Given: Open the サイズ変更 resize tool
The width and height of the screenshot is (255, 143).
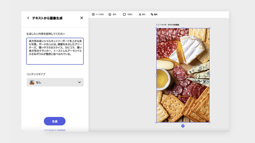Looking at the screenshot, I should pos(98,14).
